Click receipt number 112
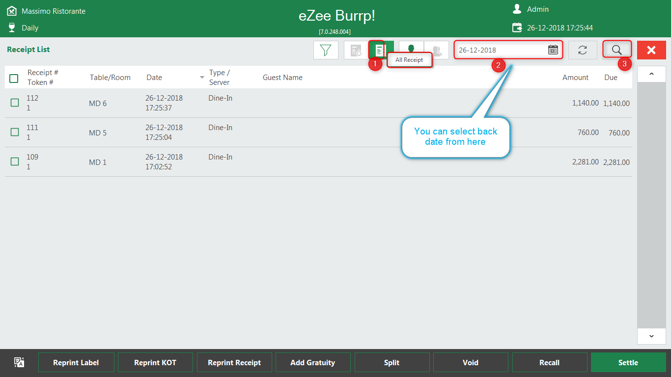Image resolution: width=671 pixels, height=377 pixels. [x=32, y=98]
